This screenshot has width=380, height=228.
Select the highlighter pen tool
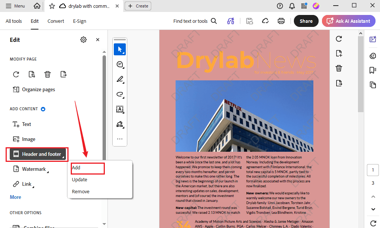tap(120, 79)
